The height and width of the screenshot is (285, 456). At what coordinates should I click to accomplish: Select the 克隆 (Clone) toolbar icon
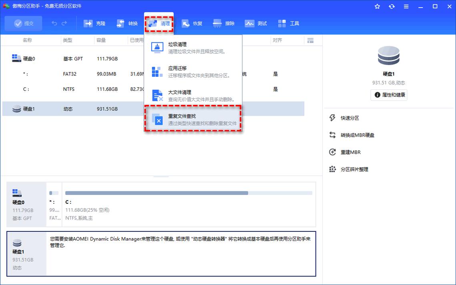(x=94, y=23)
